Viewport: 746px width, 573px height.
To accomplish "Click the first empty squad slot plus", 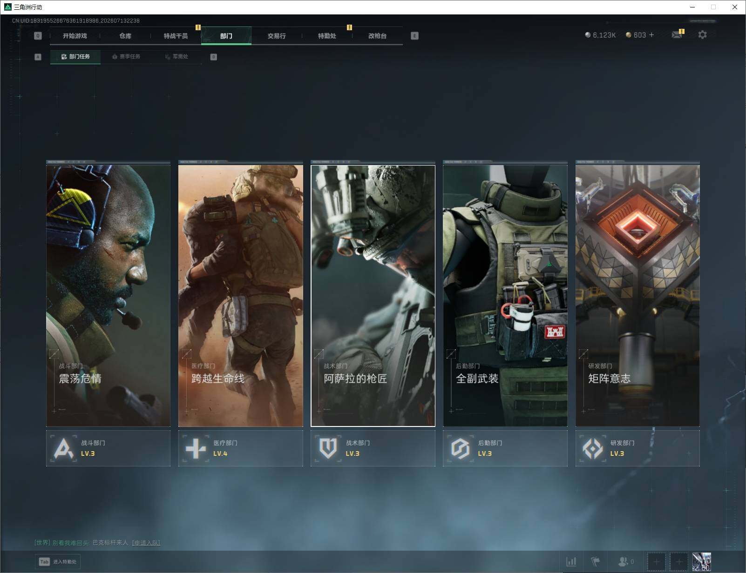I will tap(656, 562).
